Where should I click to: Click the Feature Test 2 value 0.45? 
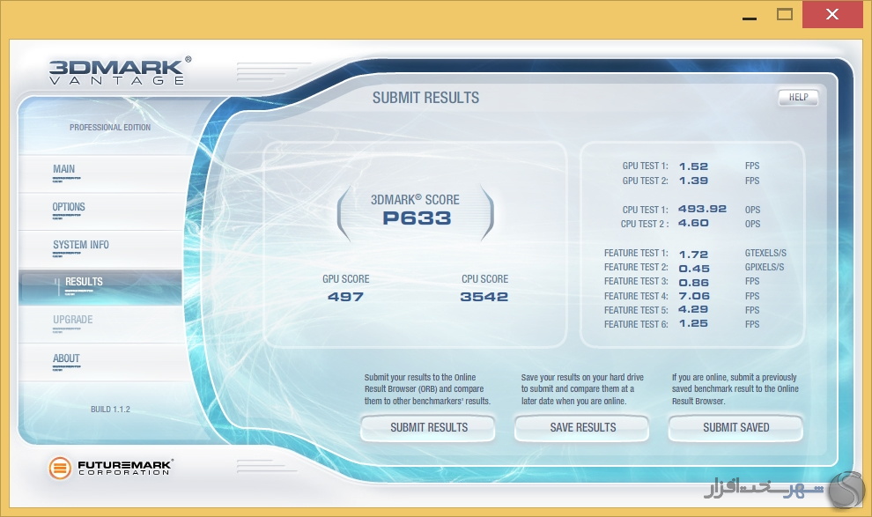(x=694, y=269)
